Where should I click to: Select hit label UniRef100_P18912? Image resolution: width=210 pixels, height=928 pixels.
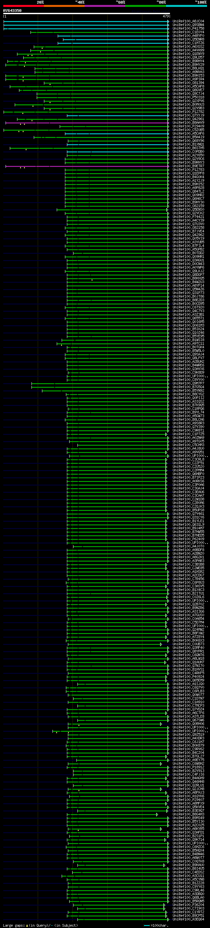pos(188,767)
